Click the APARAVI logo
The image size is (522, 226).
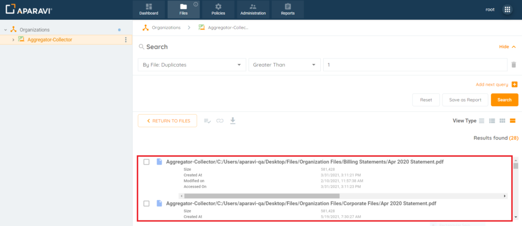point(29,9)
